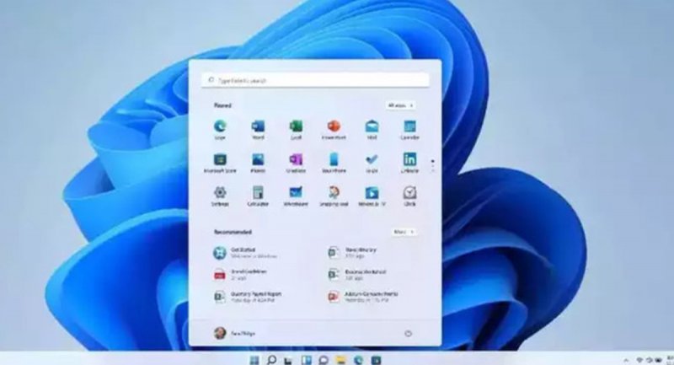This screenshot has height=365, width=674.
Task: Launch Word from the pinned apps
Action: tap(258, 130)
